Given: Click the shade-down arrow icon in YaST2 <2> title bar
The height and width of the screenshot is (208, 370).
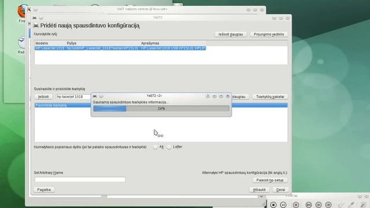Looking at the screenshot, I should tap(214, 96).
